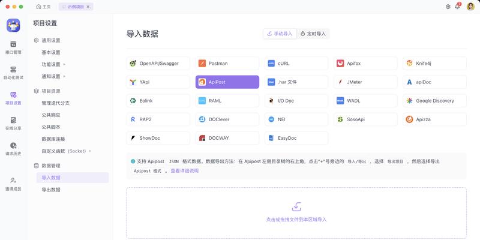Choose .har 文件 import format
480x240 pixels.
point(296,82)
